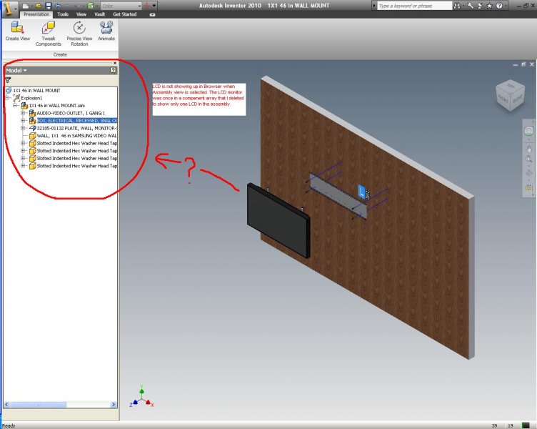Image resolution: width=537 pixels, height=429 pixels.
Task: Collapse the 1X1 46 in WALL MOUNT.iam node
Action: coord(16,106)
